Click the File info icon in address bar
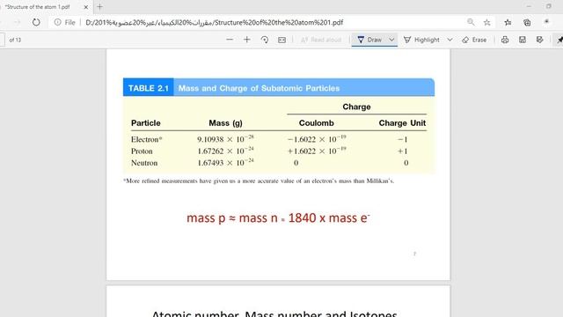The height and width of the screenshot is (317, 563). click(57, 22)
